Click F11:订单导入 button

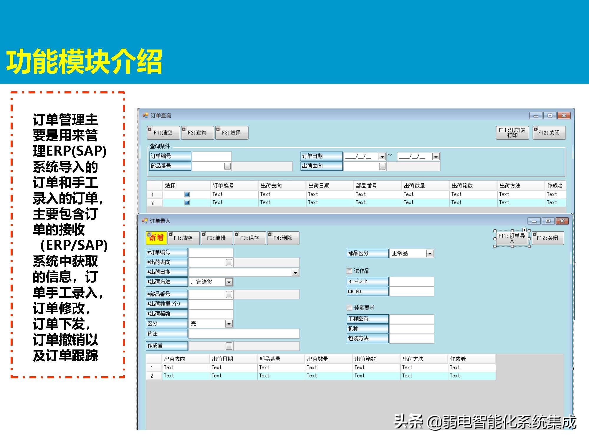pos(512,238)
